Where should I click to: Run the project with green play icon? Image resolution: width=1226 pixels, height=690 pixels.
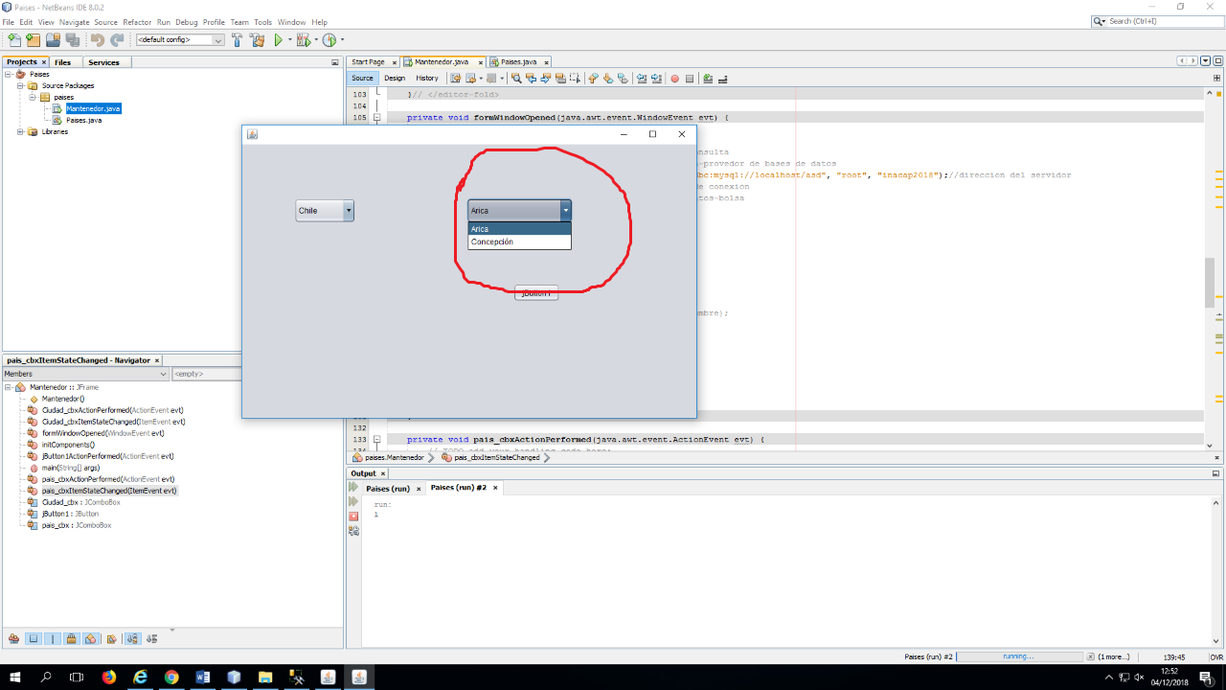[x=279, y=40]
